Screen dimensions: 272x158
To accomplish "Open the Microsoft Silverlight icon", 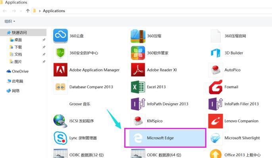I will coord(216,138).
